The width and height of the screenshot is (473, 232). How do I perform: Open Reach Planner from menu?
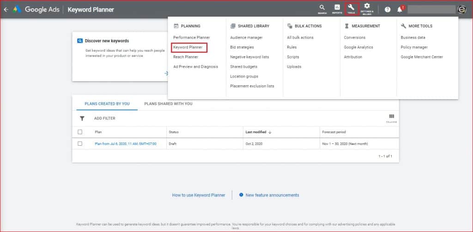186,57
